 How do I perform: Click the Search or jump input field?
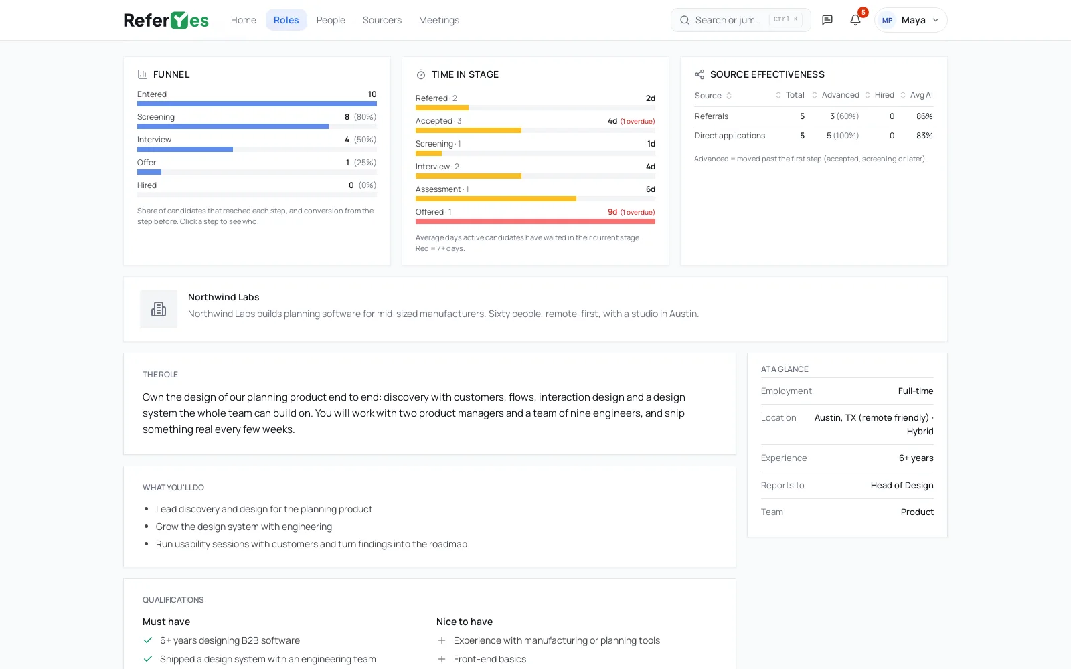coord(741,20)
